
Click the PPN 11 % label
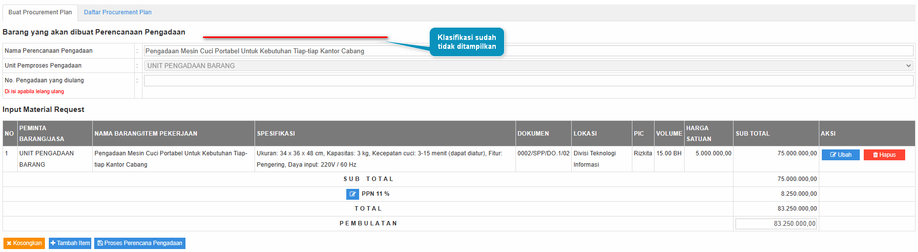(375, 194)
